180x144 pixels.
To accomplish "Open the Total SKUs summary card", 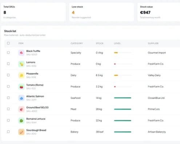I will [33, 12].
